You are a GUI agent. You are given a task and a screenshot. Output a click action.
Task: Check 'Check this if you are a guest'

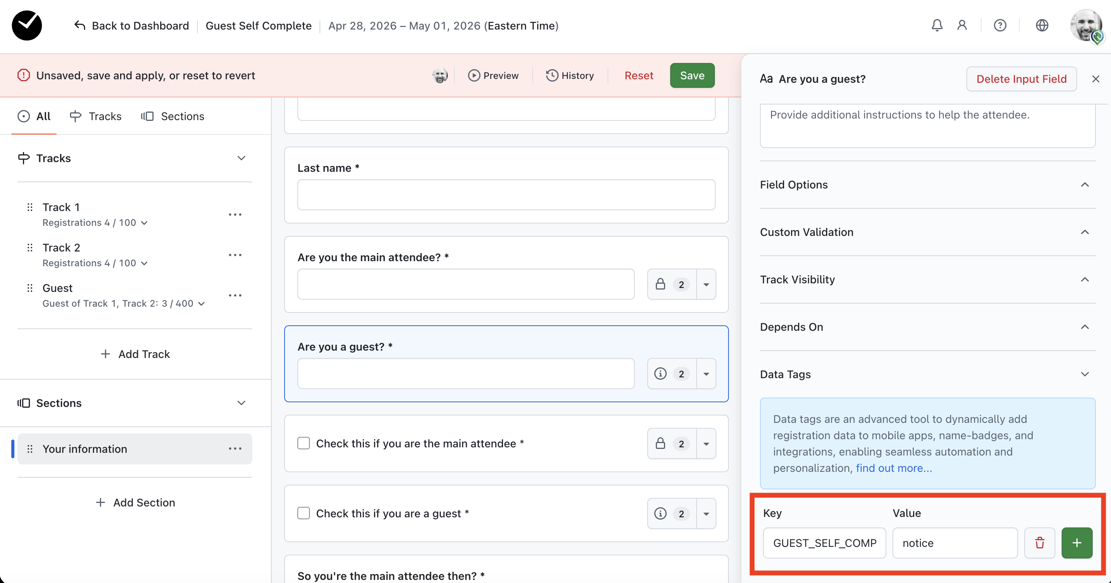tap(304, 513)
